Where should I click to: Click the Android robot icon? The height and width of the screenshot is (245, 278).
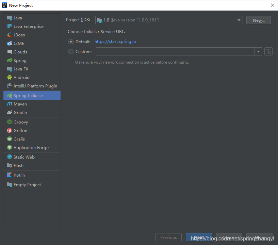point(10,77)
